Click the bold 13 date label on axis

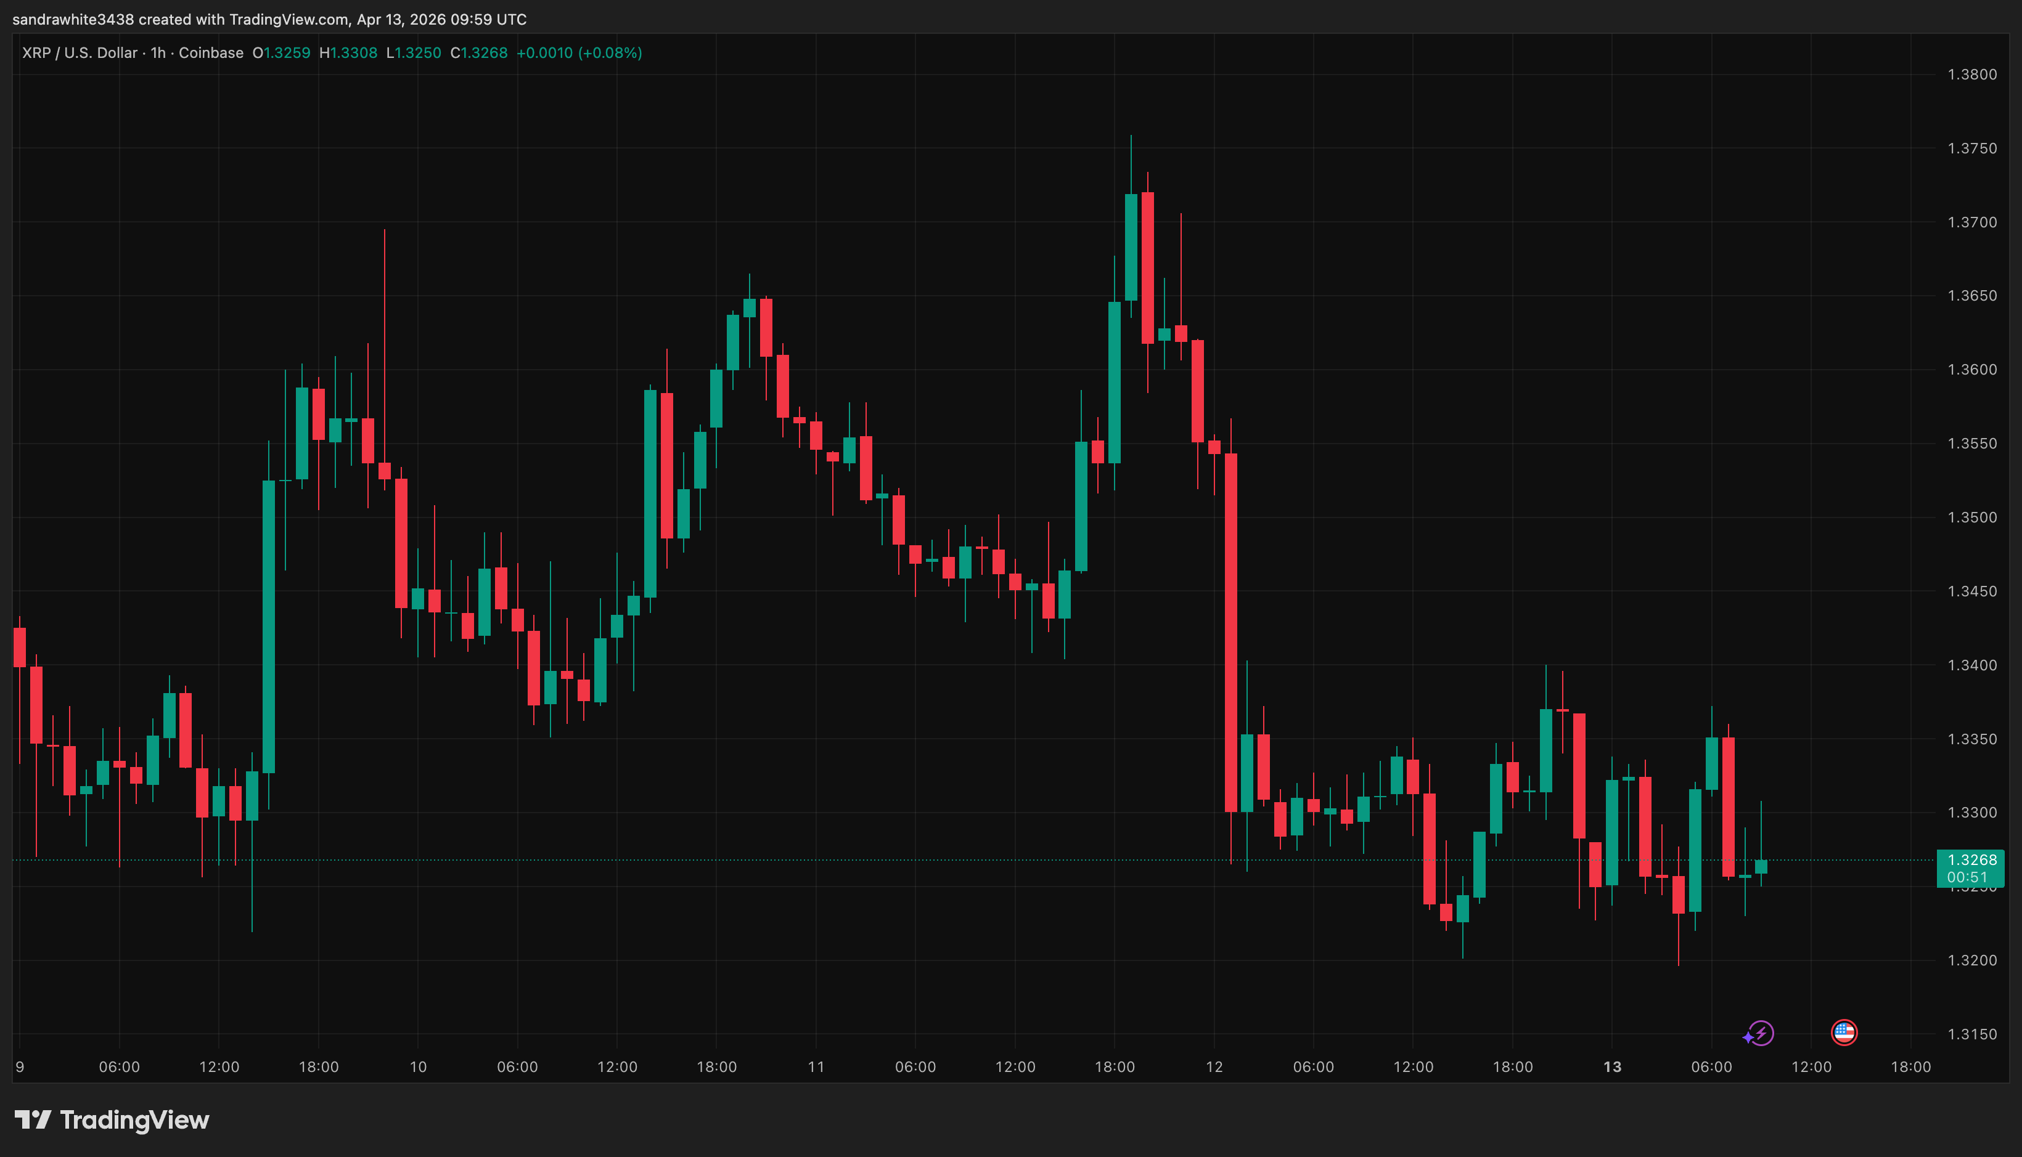(1614, 1067)
